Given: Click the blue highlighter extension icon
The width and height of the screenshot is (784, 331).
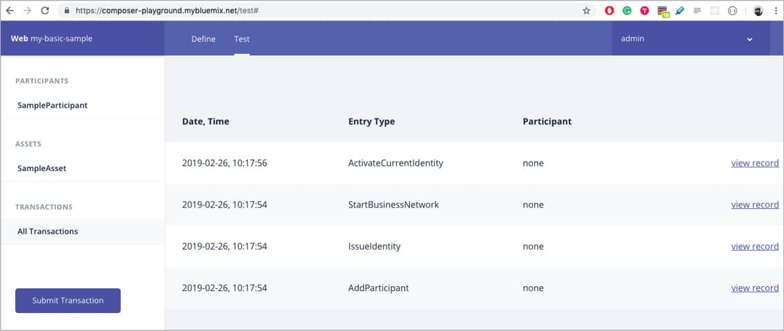Looking at the screenshot, I should 680,11.
